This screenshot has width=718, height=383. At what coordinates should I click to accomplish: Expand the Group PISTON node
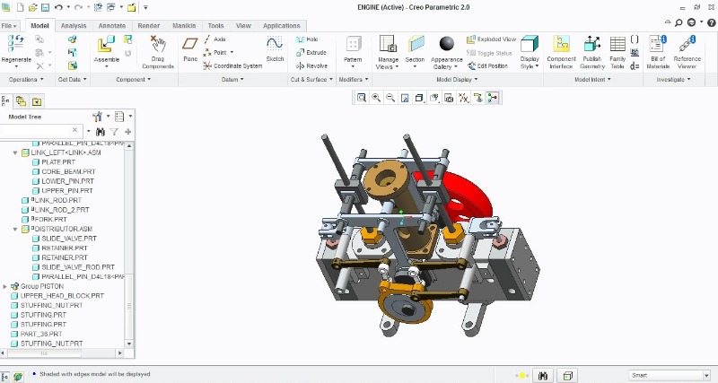5,286
